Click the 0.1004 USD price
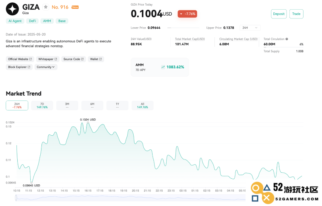The image size is (322, 206). [151, 14]
